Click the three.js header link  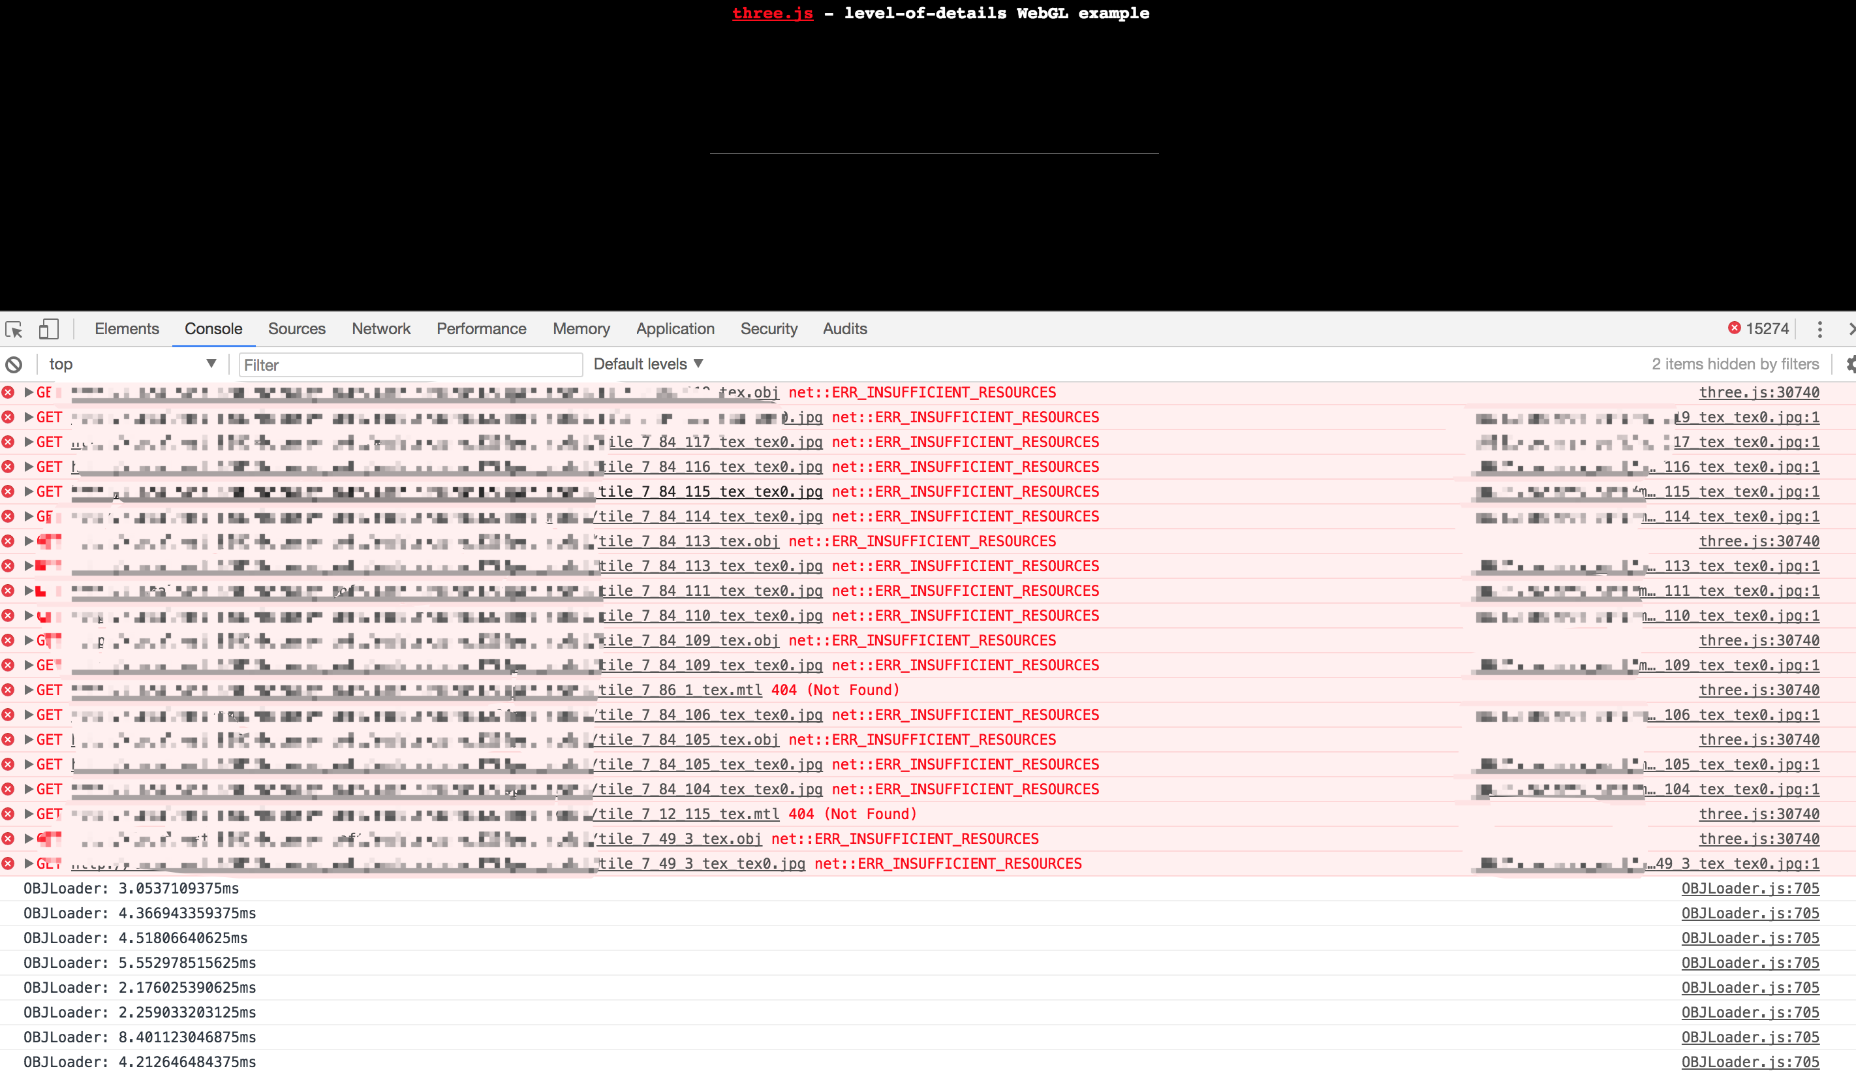(x=772, y=13)
